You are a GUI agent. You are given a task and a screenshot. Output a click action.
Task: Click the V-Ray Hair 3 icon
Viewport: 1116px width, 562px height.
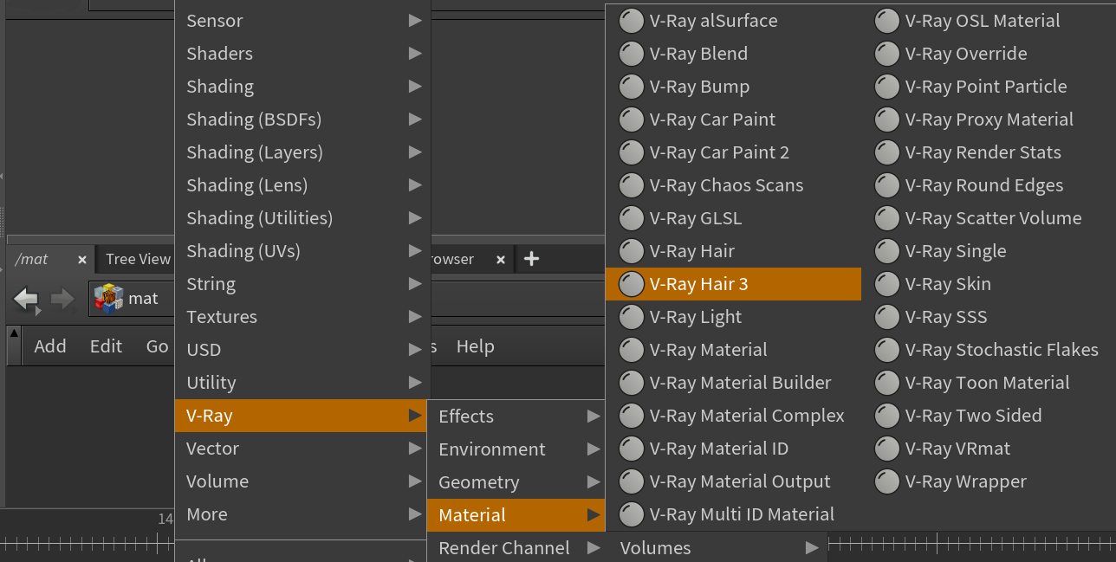click(x=632, y=284)
